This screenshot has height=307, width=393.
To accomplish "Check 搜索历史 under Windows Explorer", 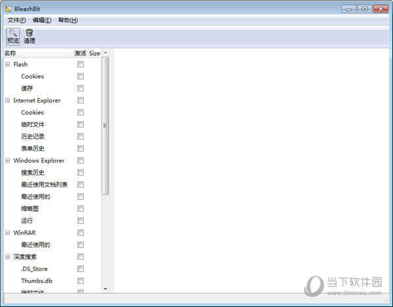I will click(x=81, y=173).
